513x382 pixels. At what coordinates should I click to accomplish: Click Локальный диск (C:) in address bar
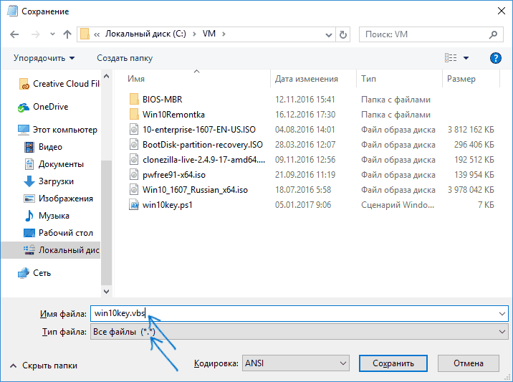point(145,34)
